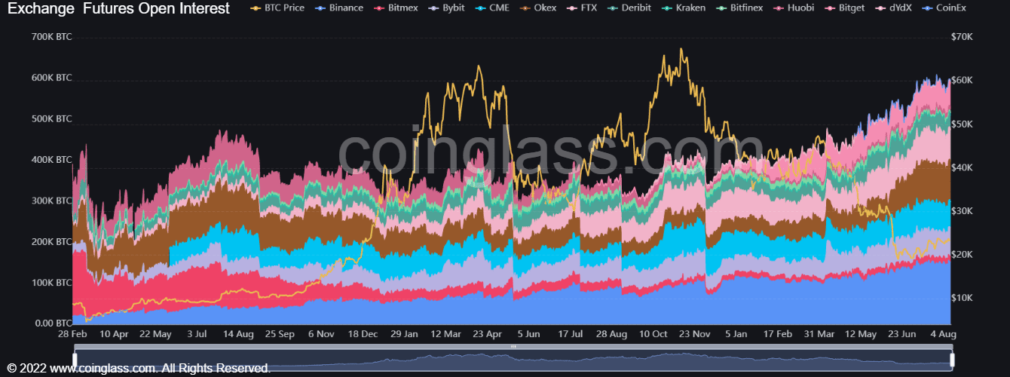Click the 600K BTC axis label
Viewport: 1010px width, 377px height.
pyautogui.click(x=52, y=78)
